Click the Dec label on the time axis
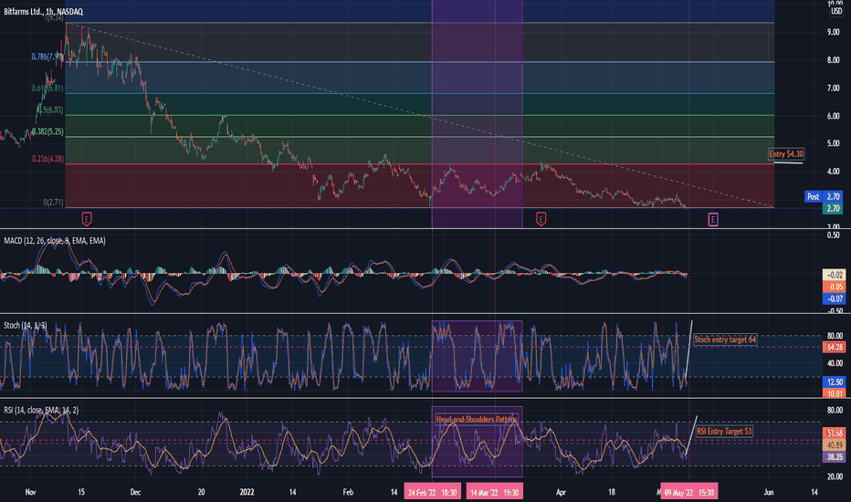This screenshot has width=851, height=502. pos(135,492)
